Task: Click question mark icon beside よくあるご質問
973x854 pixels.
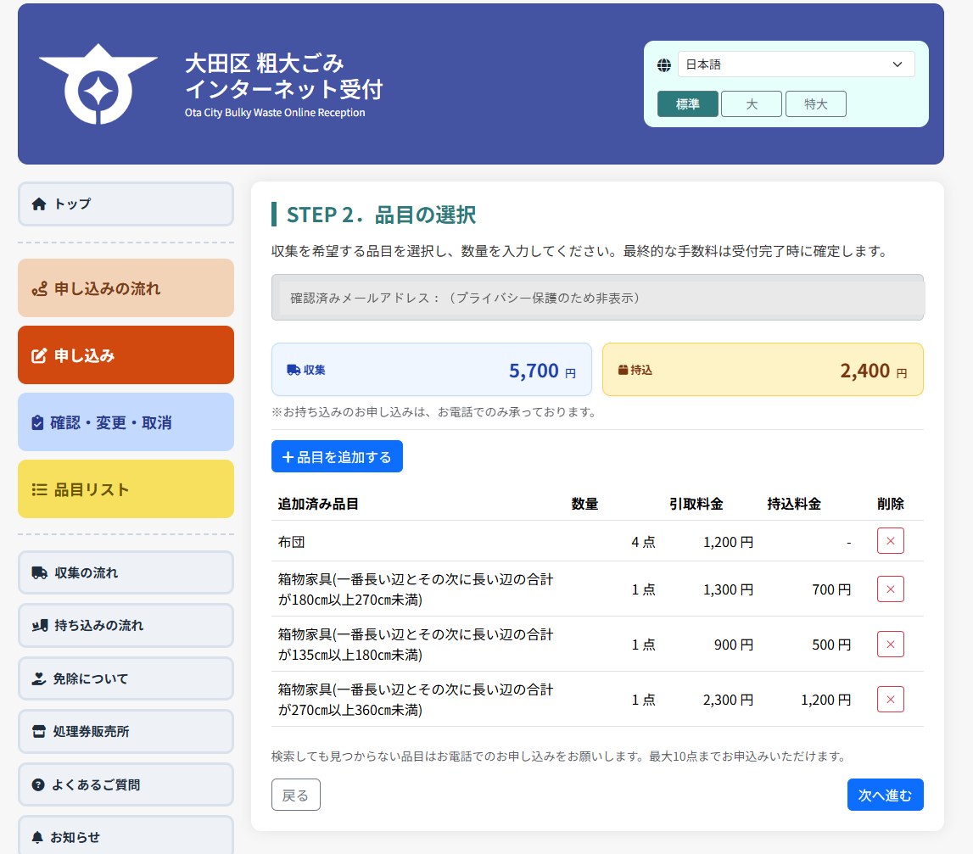Action: click(38, 784)
